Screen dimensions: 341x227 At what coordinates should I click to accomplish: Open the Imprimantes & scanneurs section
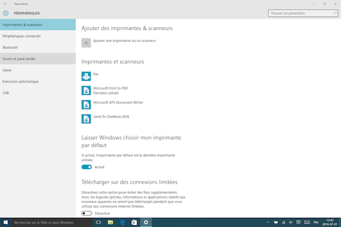(x=38, y=24)
